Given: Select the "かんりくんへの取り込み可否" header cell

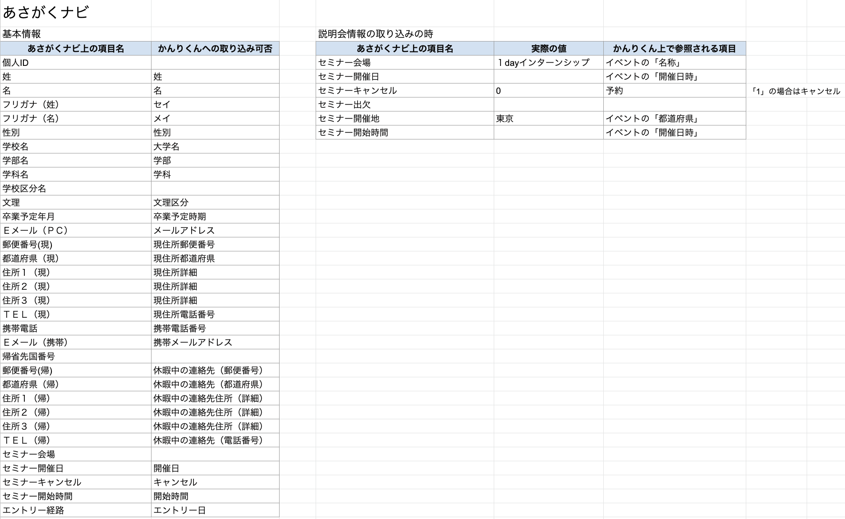Looking at the screenshot, I should (215, 48).
